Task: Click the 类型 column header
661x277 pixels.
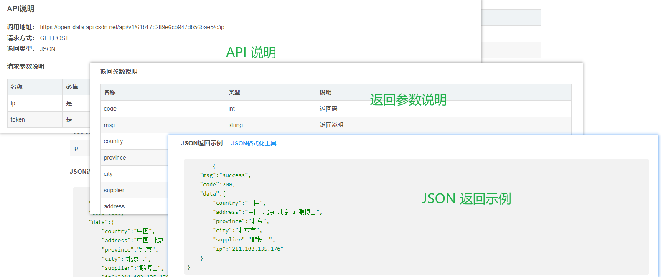Action: pyautogui.click(x=234, y=92)
